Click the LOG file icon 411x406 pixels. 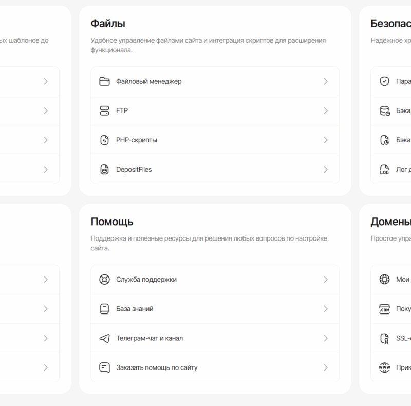point(384,170)
